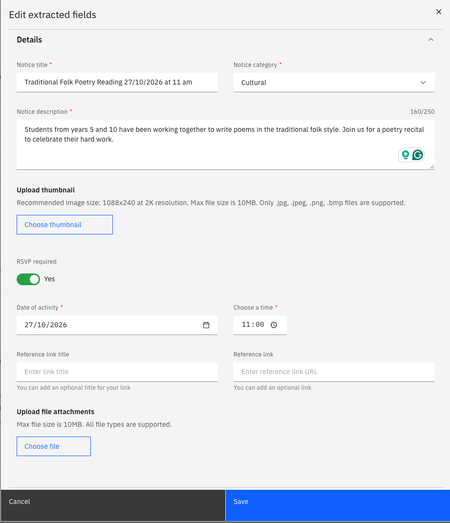This screenshot has height=523, width=450.
Task: Click the Reference link URL input
Action: (x=334, y=372)
